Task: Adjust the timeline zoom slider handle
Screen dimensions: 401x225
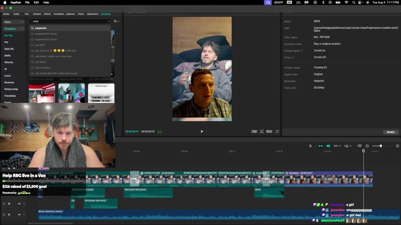Action: coord(381,146)
